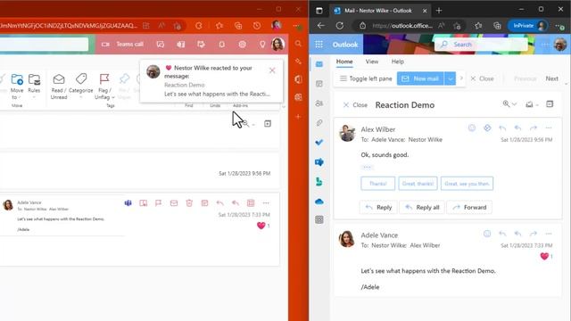Start a Teams call from left header

click(122, 44)
